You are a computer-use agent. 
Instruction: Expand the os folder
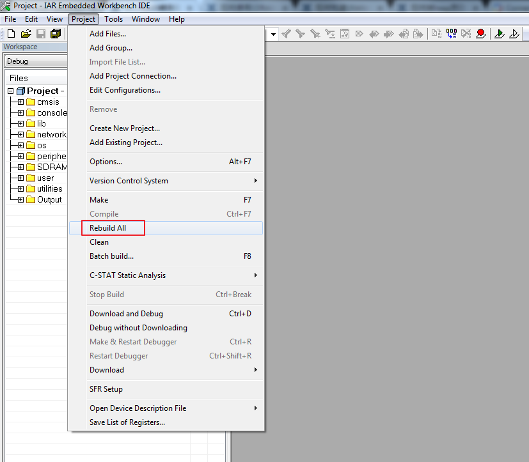click(x=20, y=145)
